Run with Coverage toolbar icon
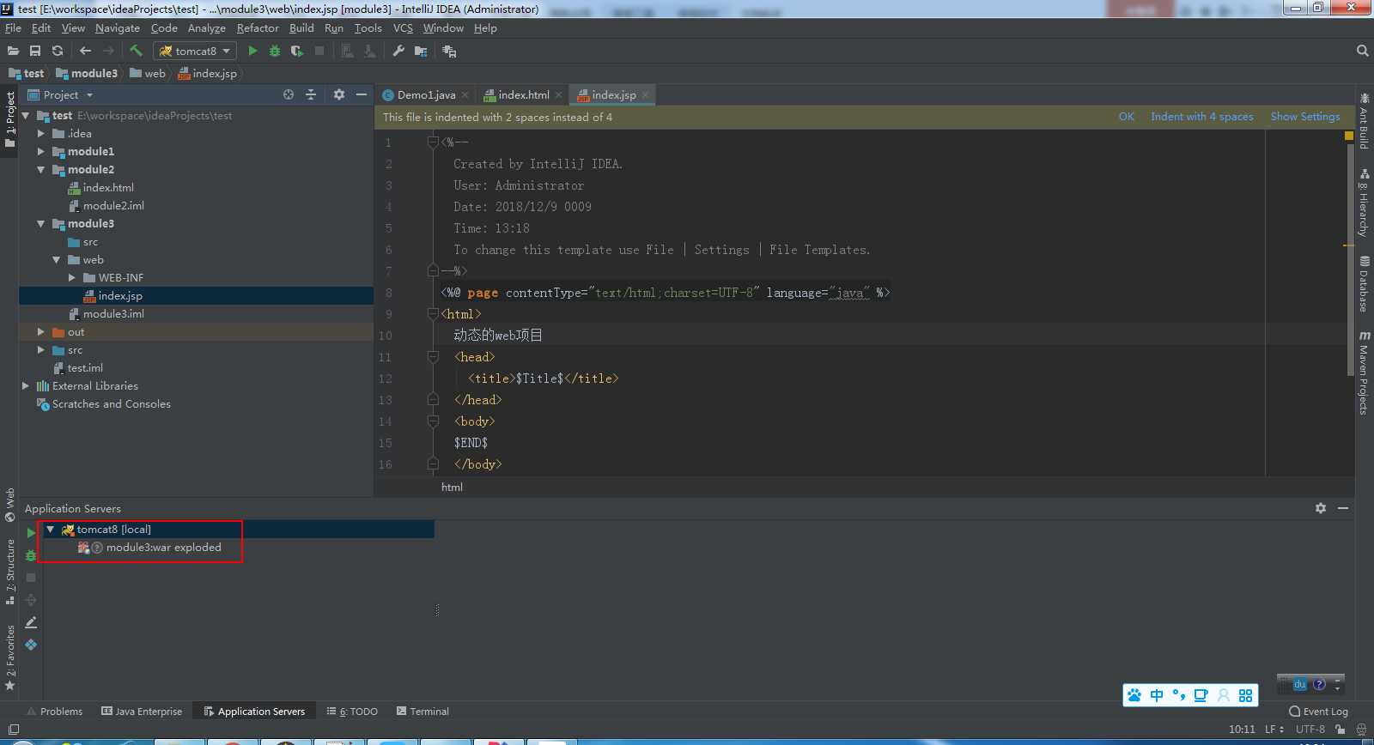This screenshot has width=1374, height=745. coord(297,51)
